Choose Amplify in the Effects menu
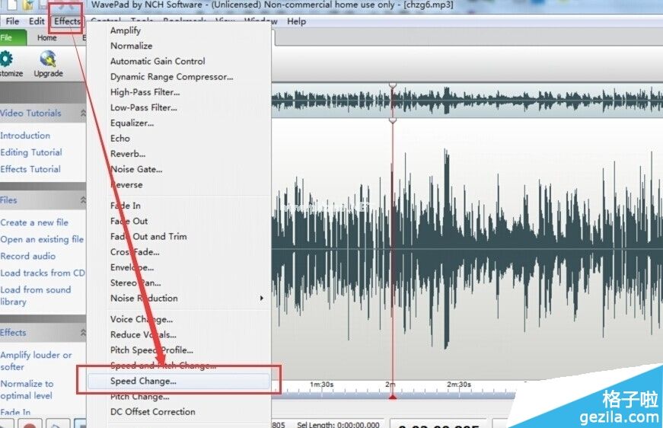The image size is (663, 428). pos(126,30)
